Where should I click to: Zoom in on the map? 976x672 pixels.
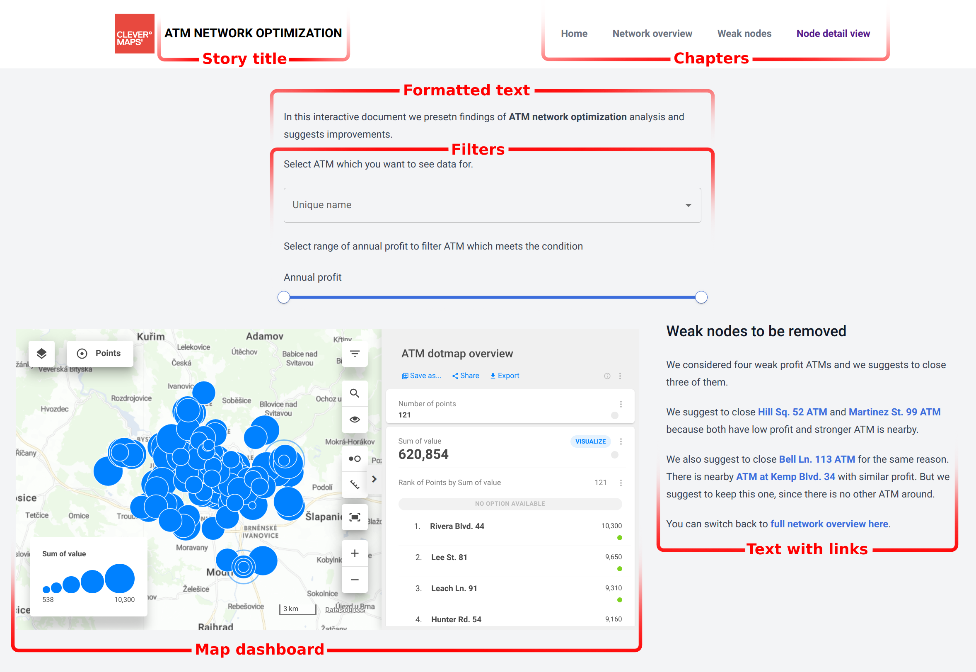tap(355, 553)
